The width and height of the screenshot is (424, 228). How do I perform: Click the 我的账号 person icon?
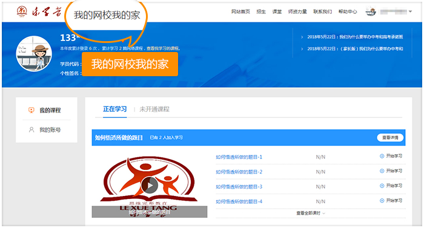pyautogui.click(x=31, y=129)
